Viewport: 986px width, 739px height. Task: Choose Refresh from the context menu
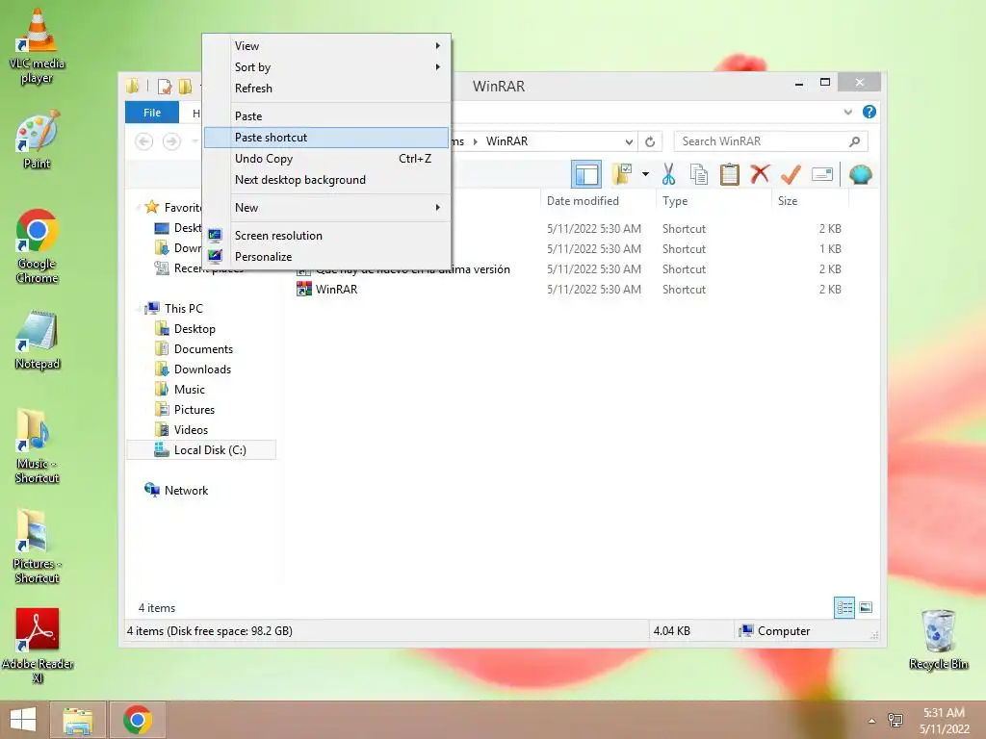(326, 89)
